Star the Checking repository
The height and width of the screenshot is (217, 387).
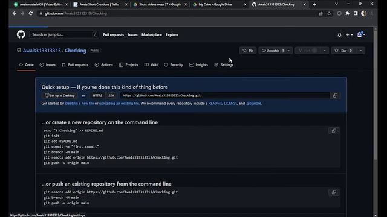(343, 51)
